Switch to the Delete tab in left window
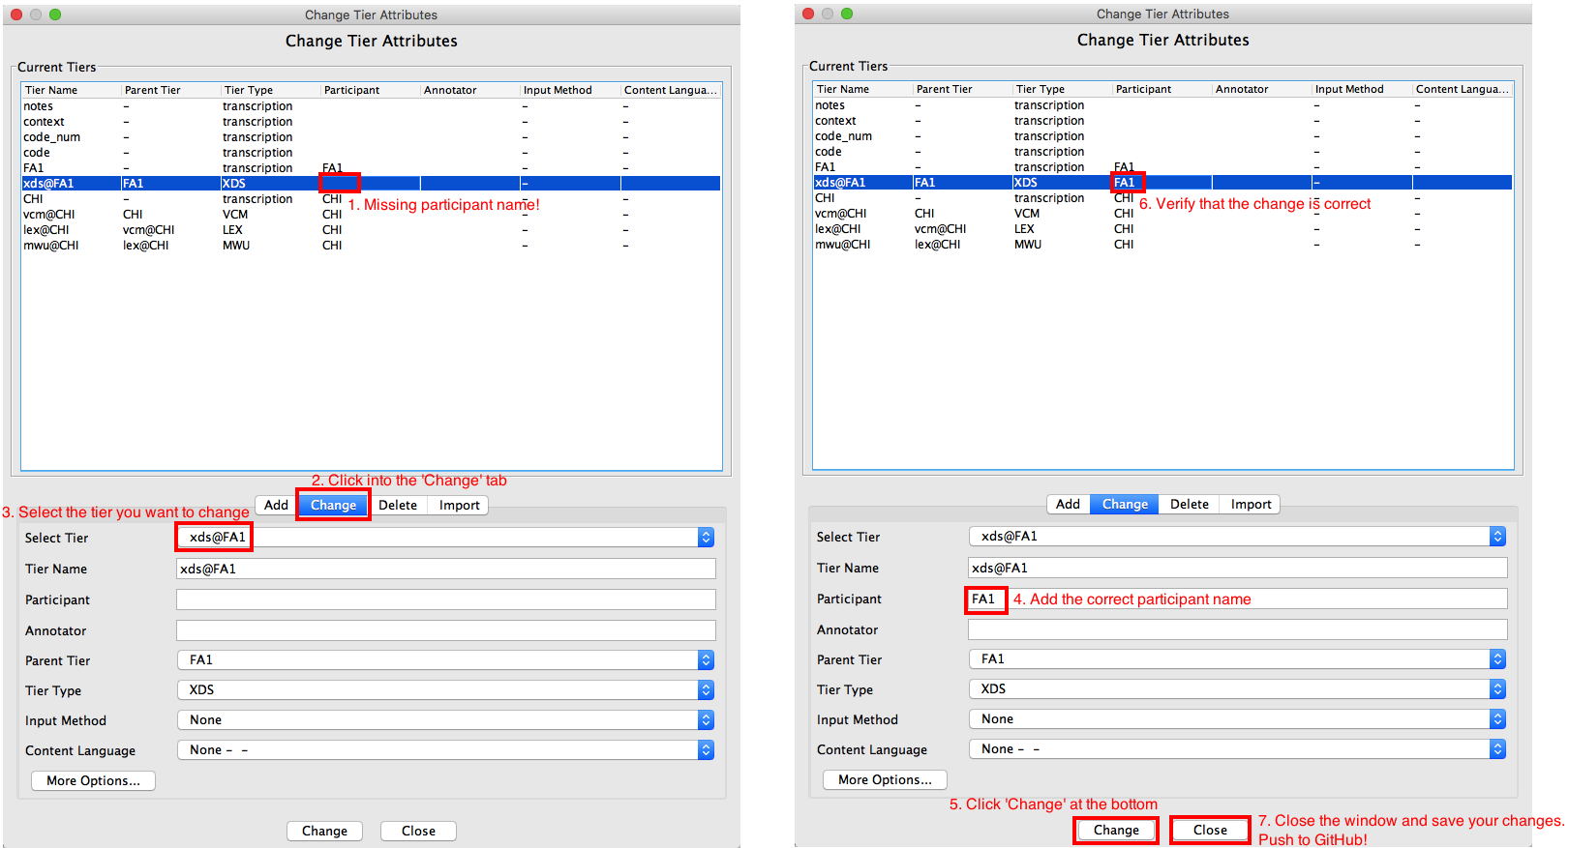The width and height of the screenshot is (1569, 848). click(398, 506)
